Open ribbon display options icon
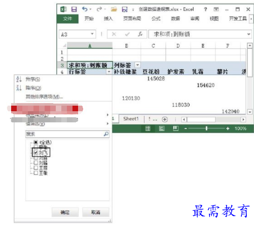This screenshot has height=227, width=254. tap(216, 9)
